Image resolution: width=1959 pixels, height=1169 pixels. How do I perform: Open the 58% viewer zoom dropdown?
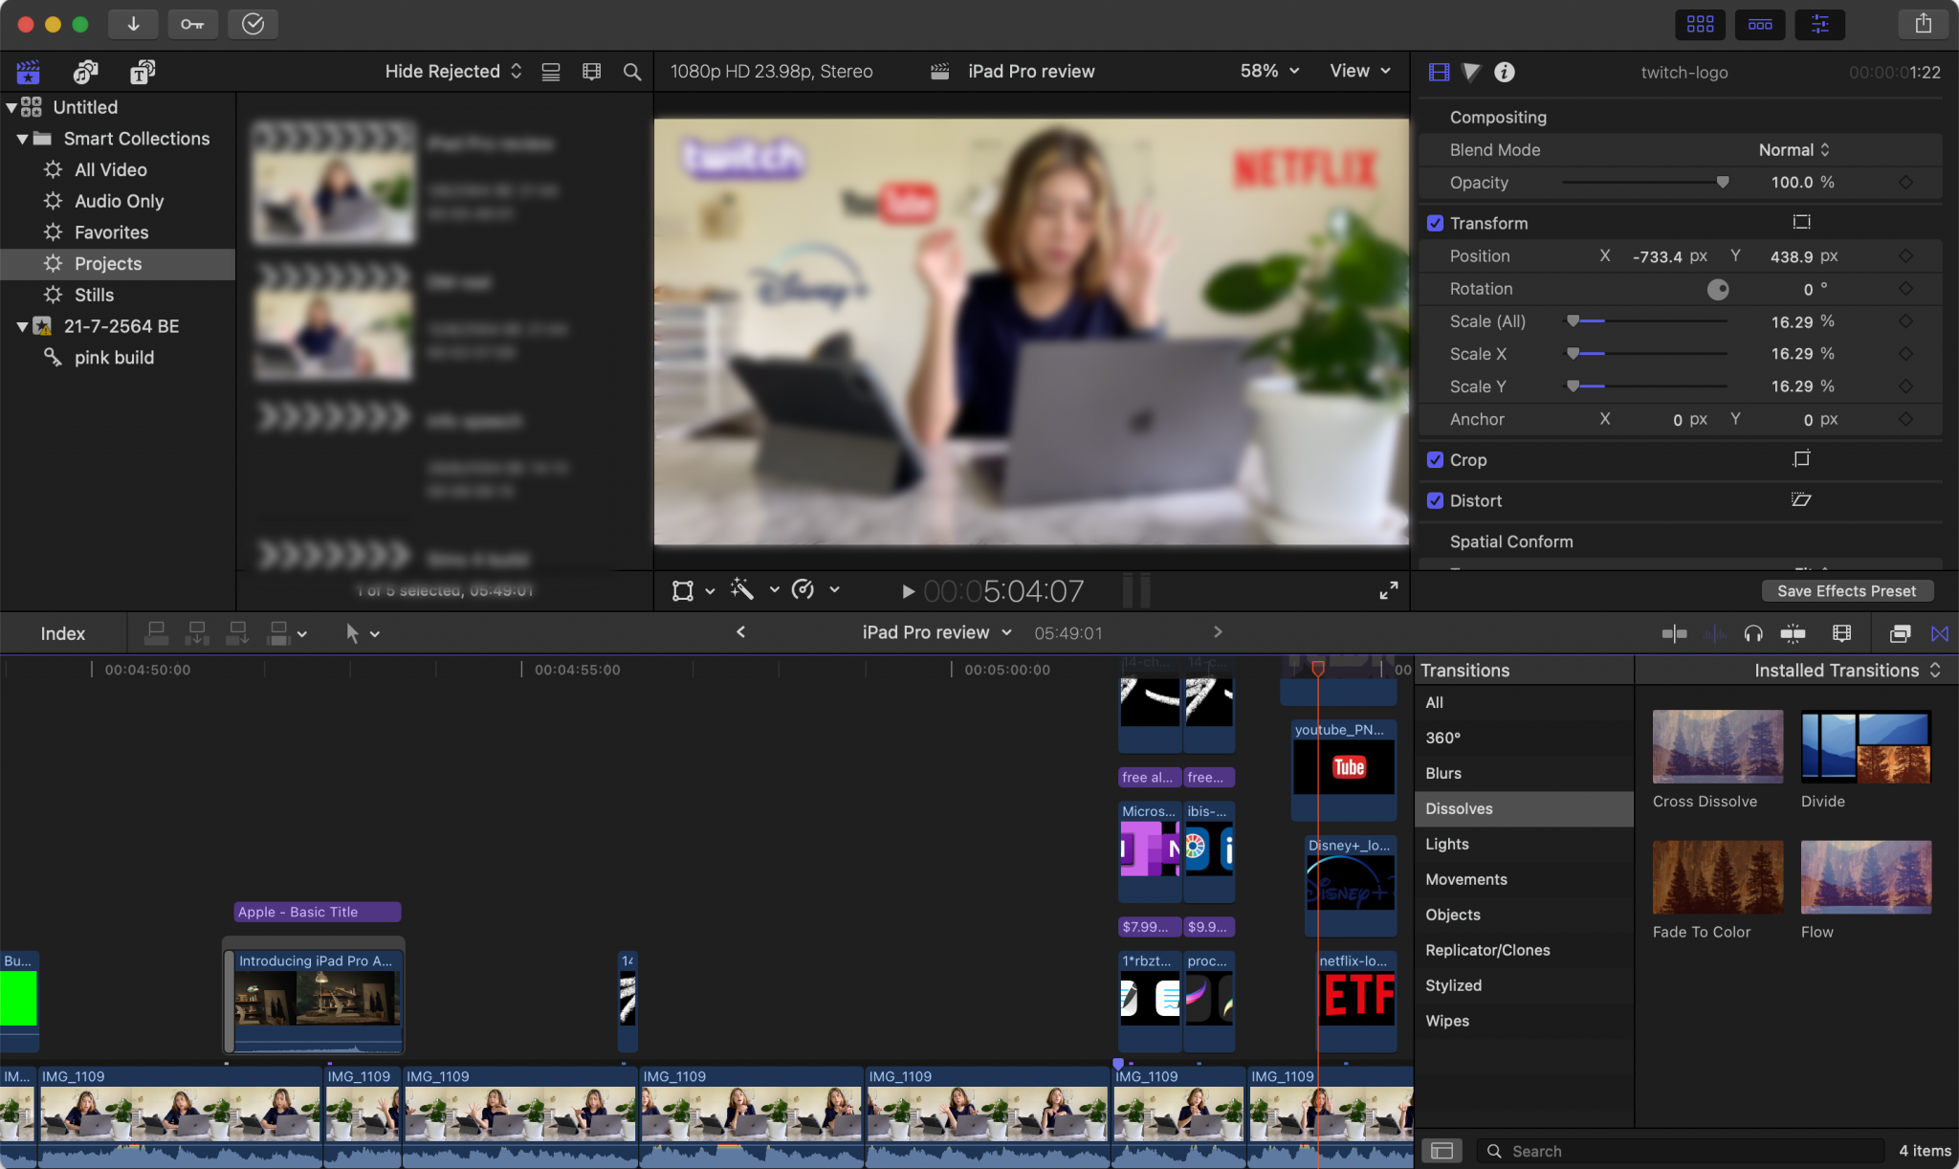[1269, 71]
